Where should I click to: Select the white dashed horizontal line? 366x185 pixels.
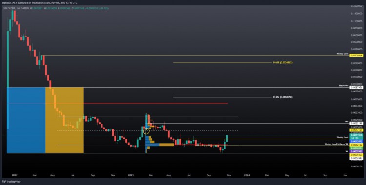pyautogui.click(x=147, y=130)
